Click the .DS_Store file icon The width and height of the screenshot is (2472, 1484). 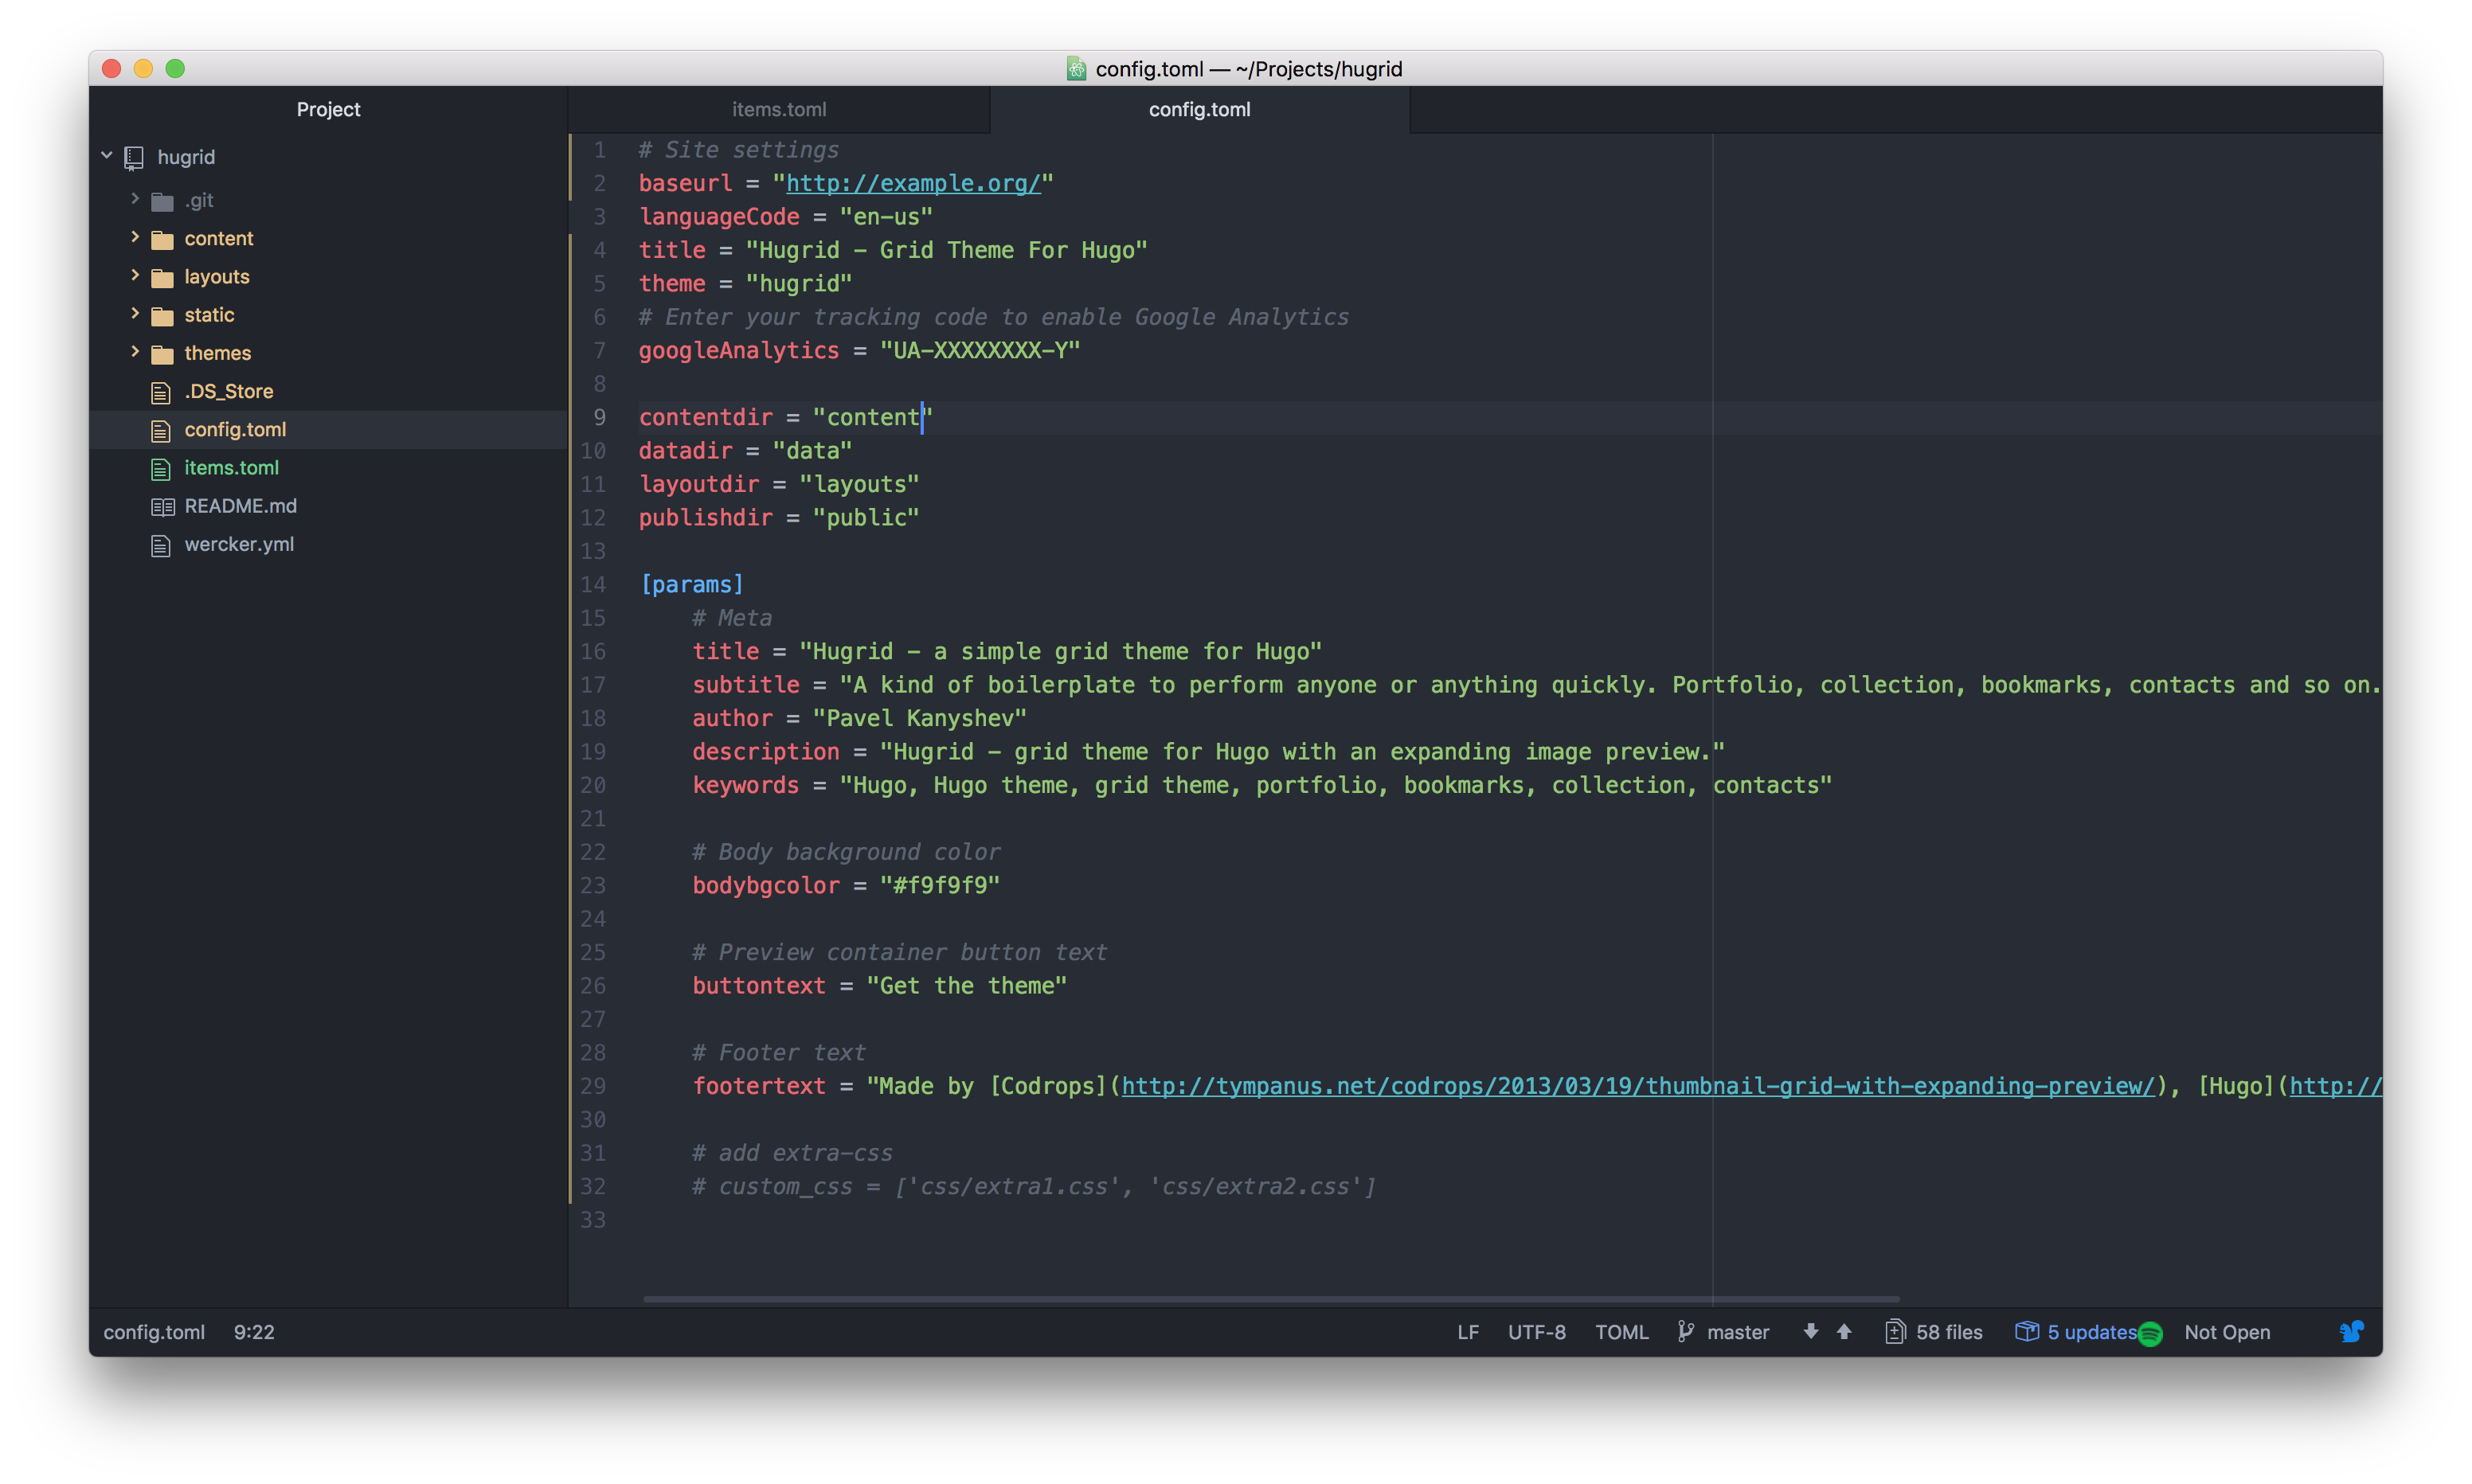pyautogui.click(x=161, y=392)
